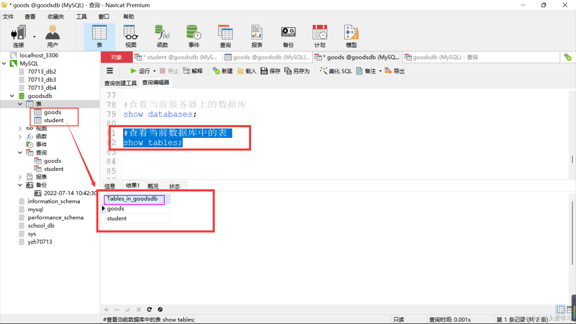Select the 表 table toolbar icon
This screenshot has width=576, height=324.
coord(99,37)
